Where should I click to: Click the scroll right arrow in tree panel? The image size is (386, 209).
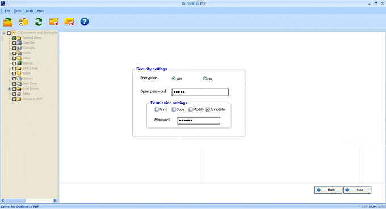click(x=55, y=201)
